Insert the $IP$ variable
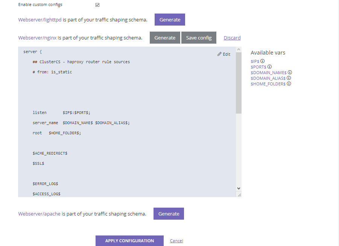The image size is (339, 246). pos(255,61)
